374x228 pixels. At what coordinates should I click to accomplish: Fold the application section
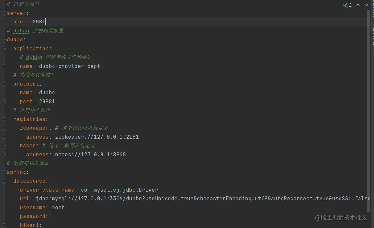tap(5, 49)
